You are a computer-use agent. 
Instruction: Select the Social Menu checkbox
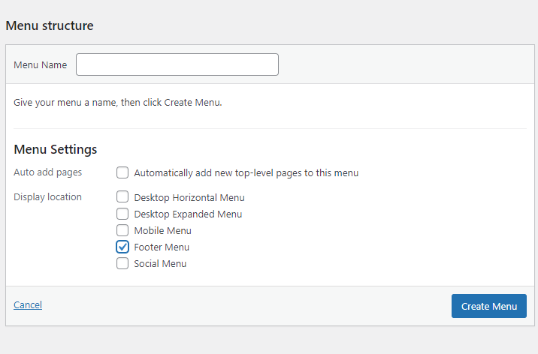[x=122, y=263]
